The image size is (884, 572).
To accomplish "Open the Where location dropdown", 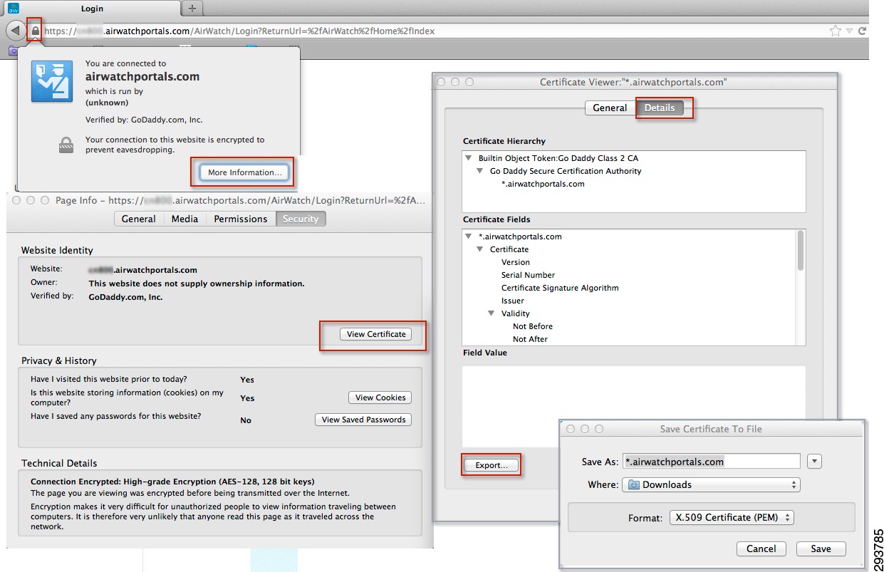I will point(711,485).
